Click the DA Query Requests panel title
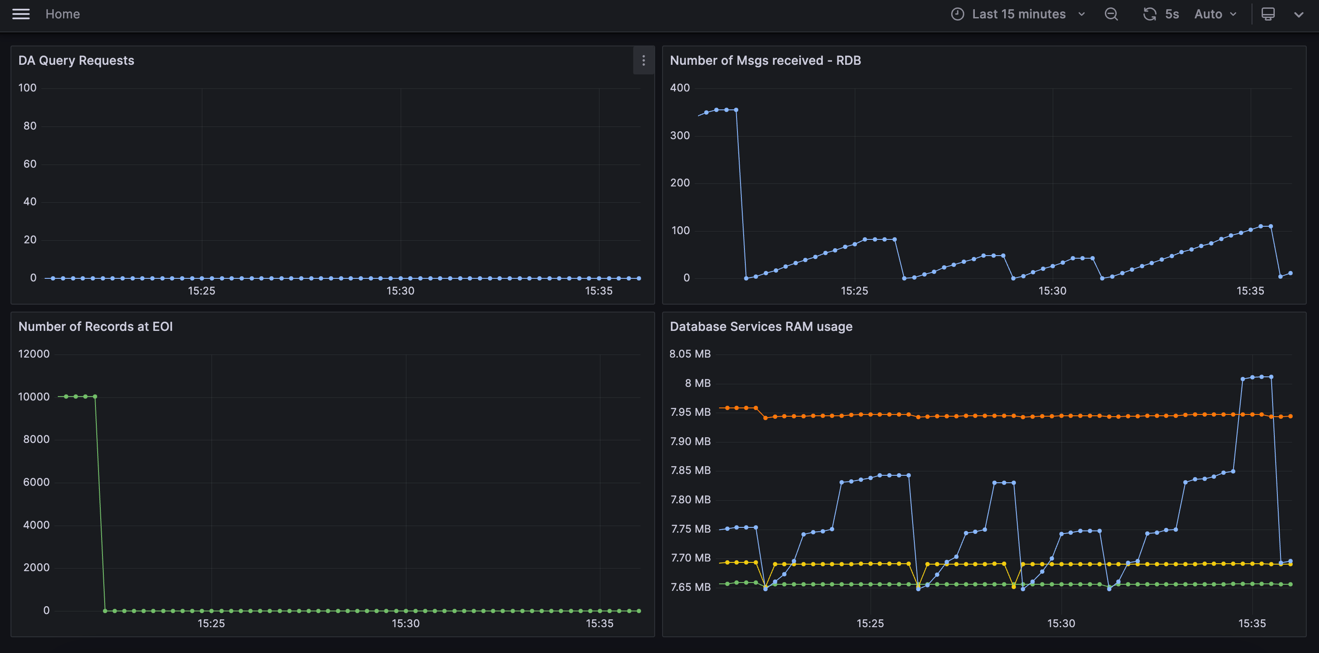The height and width of the screenshot is (653, 1319). (76, 60)
